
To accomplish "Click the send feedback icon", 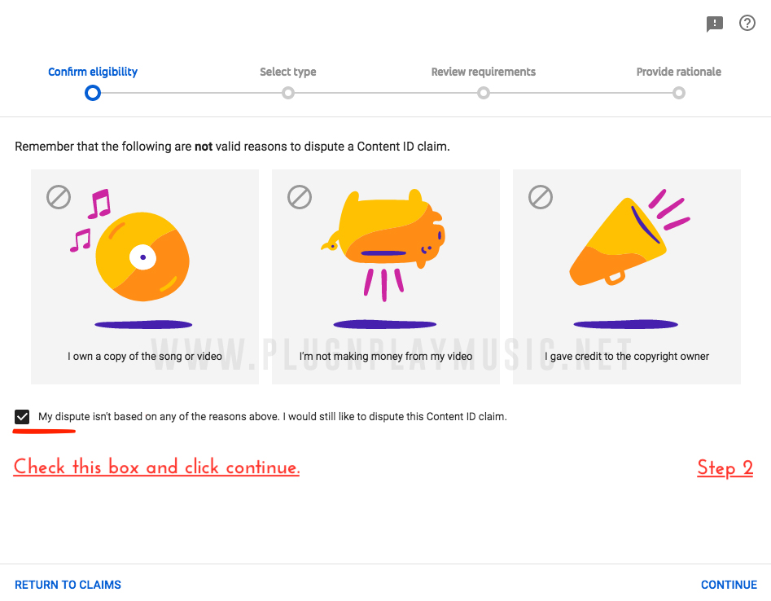I will click(714, 24).
